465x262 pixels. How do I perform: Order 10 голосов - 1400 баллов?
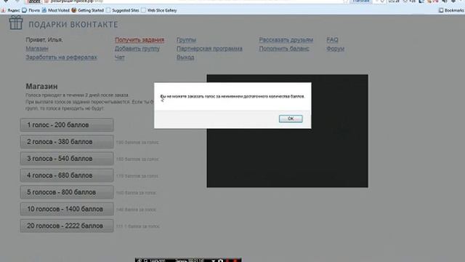pos(67,209)
